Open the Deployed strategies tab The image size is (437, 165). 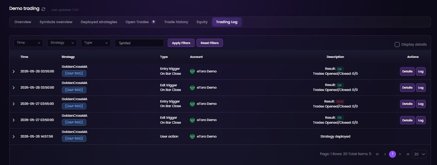99,22
